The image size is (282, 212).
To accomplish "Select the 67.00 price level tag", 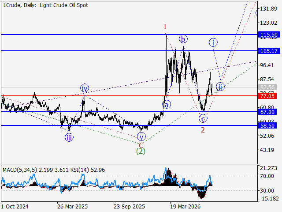I will pos(267,112).
